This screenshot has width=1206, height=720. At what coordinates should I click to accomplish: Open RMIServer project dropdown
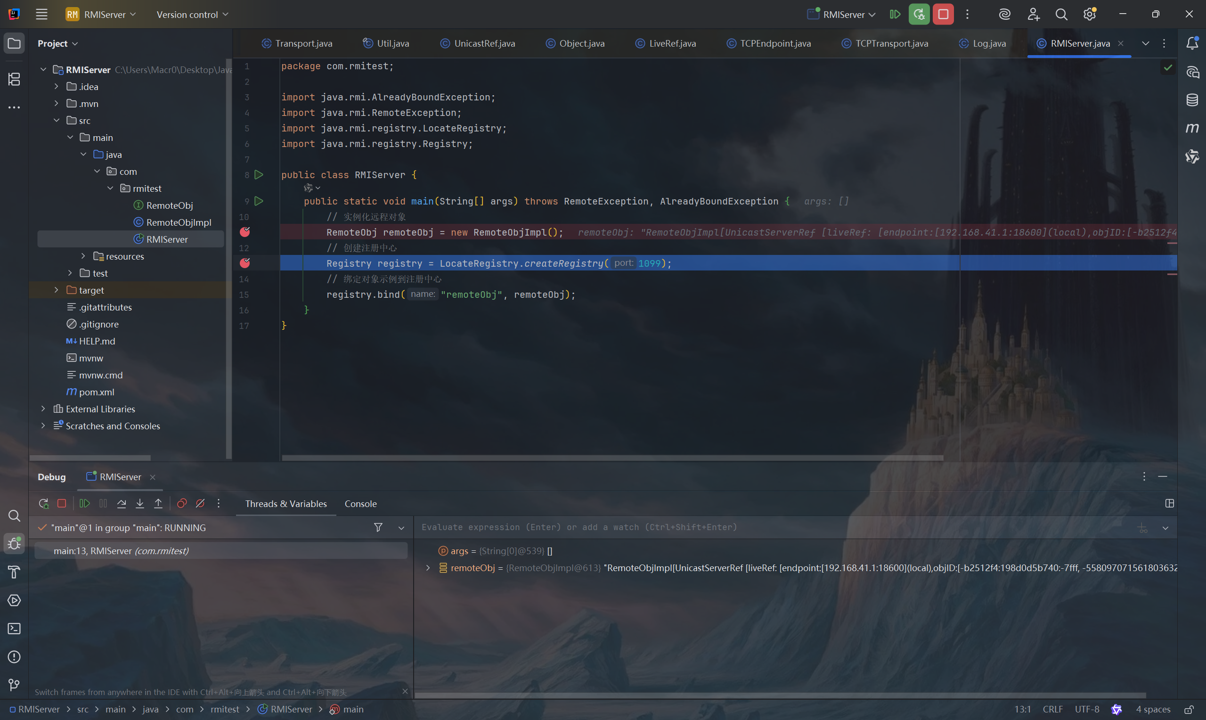pos(101,14)
